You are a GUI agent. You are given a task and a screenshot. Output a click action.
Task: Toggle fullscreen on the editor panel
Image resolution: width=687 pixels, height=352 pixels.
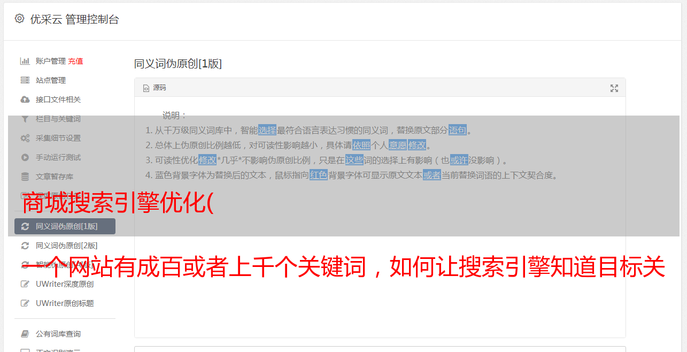(x=614, y=88)
